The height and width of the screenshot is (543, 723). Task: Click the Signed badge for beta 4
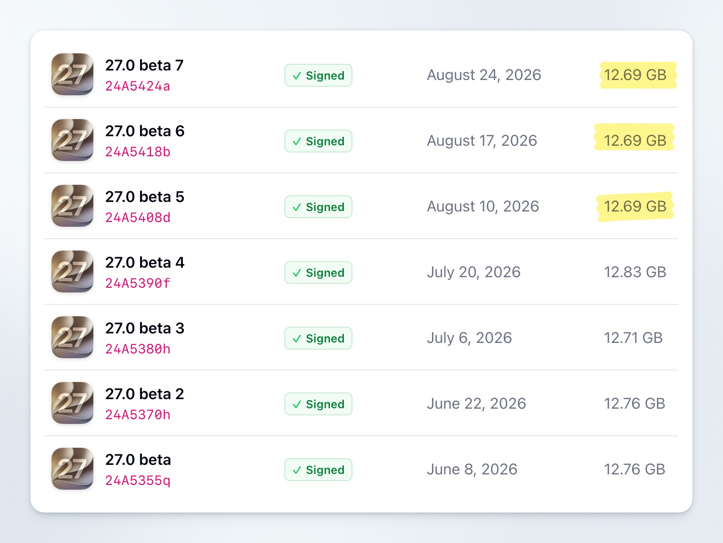point(318,272)
